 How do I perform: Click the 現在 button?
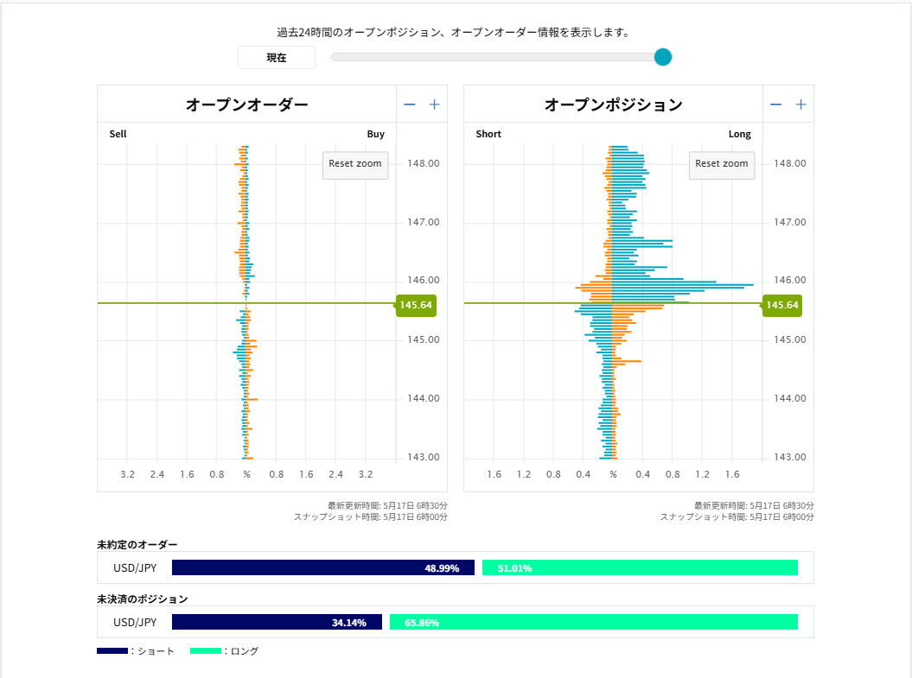tap(277, 58)
